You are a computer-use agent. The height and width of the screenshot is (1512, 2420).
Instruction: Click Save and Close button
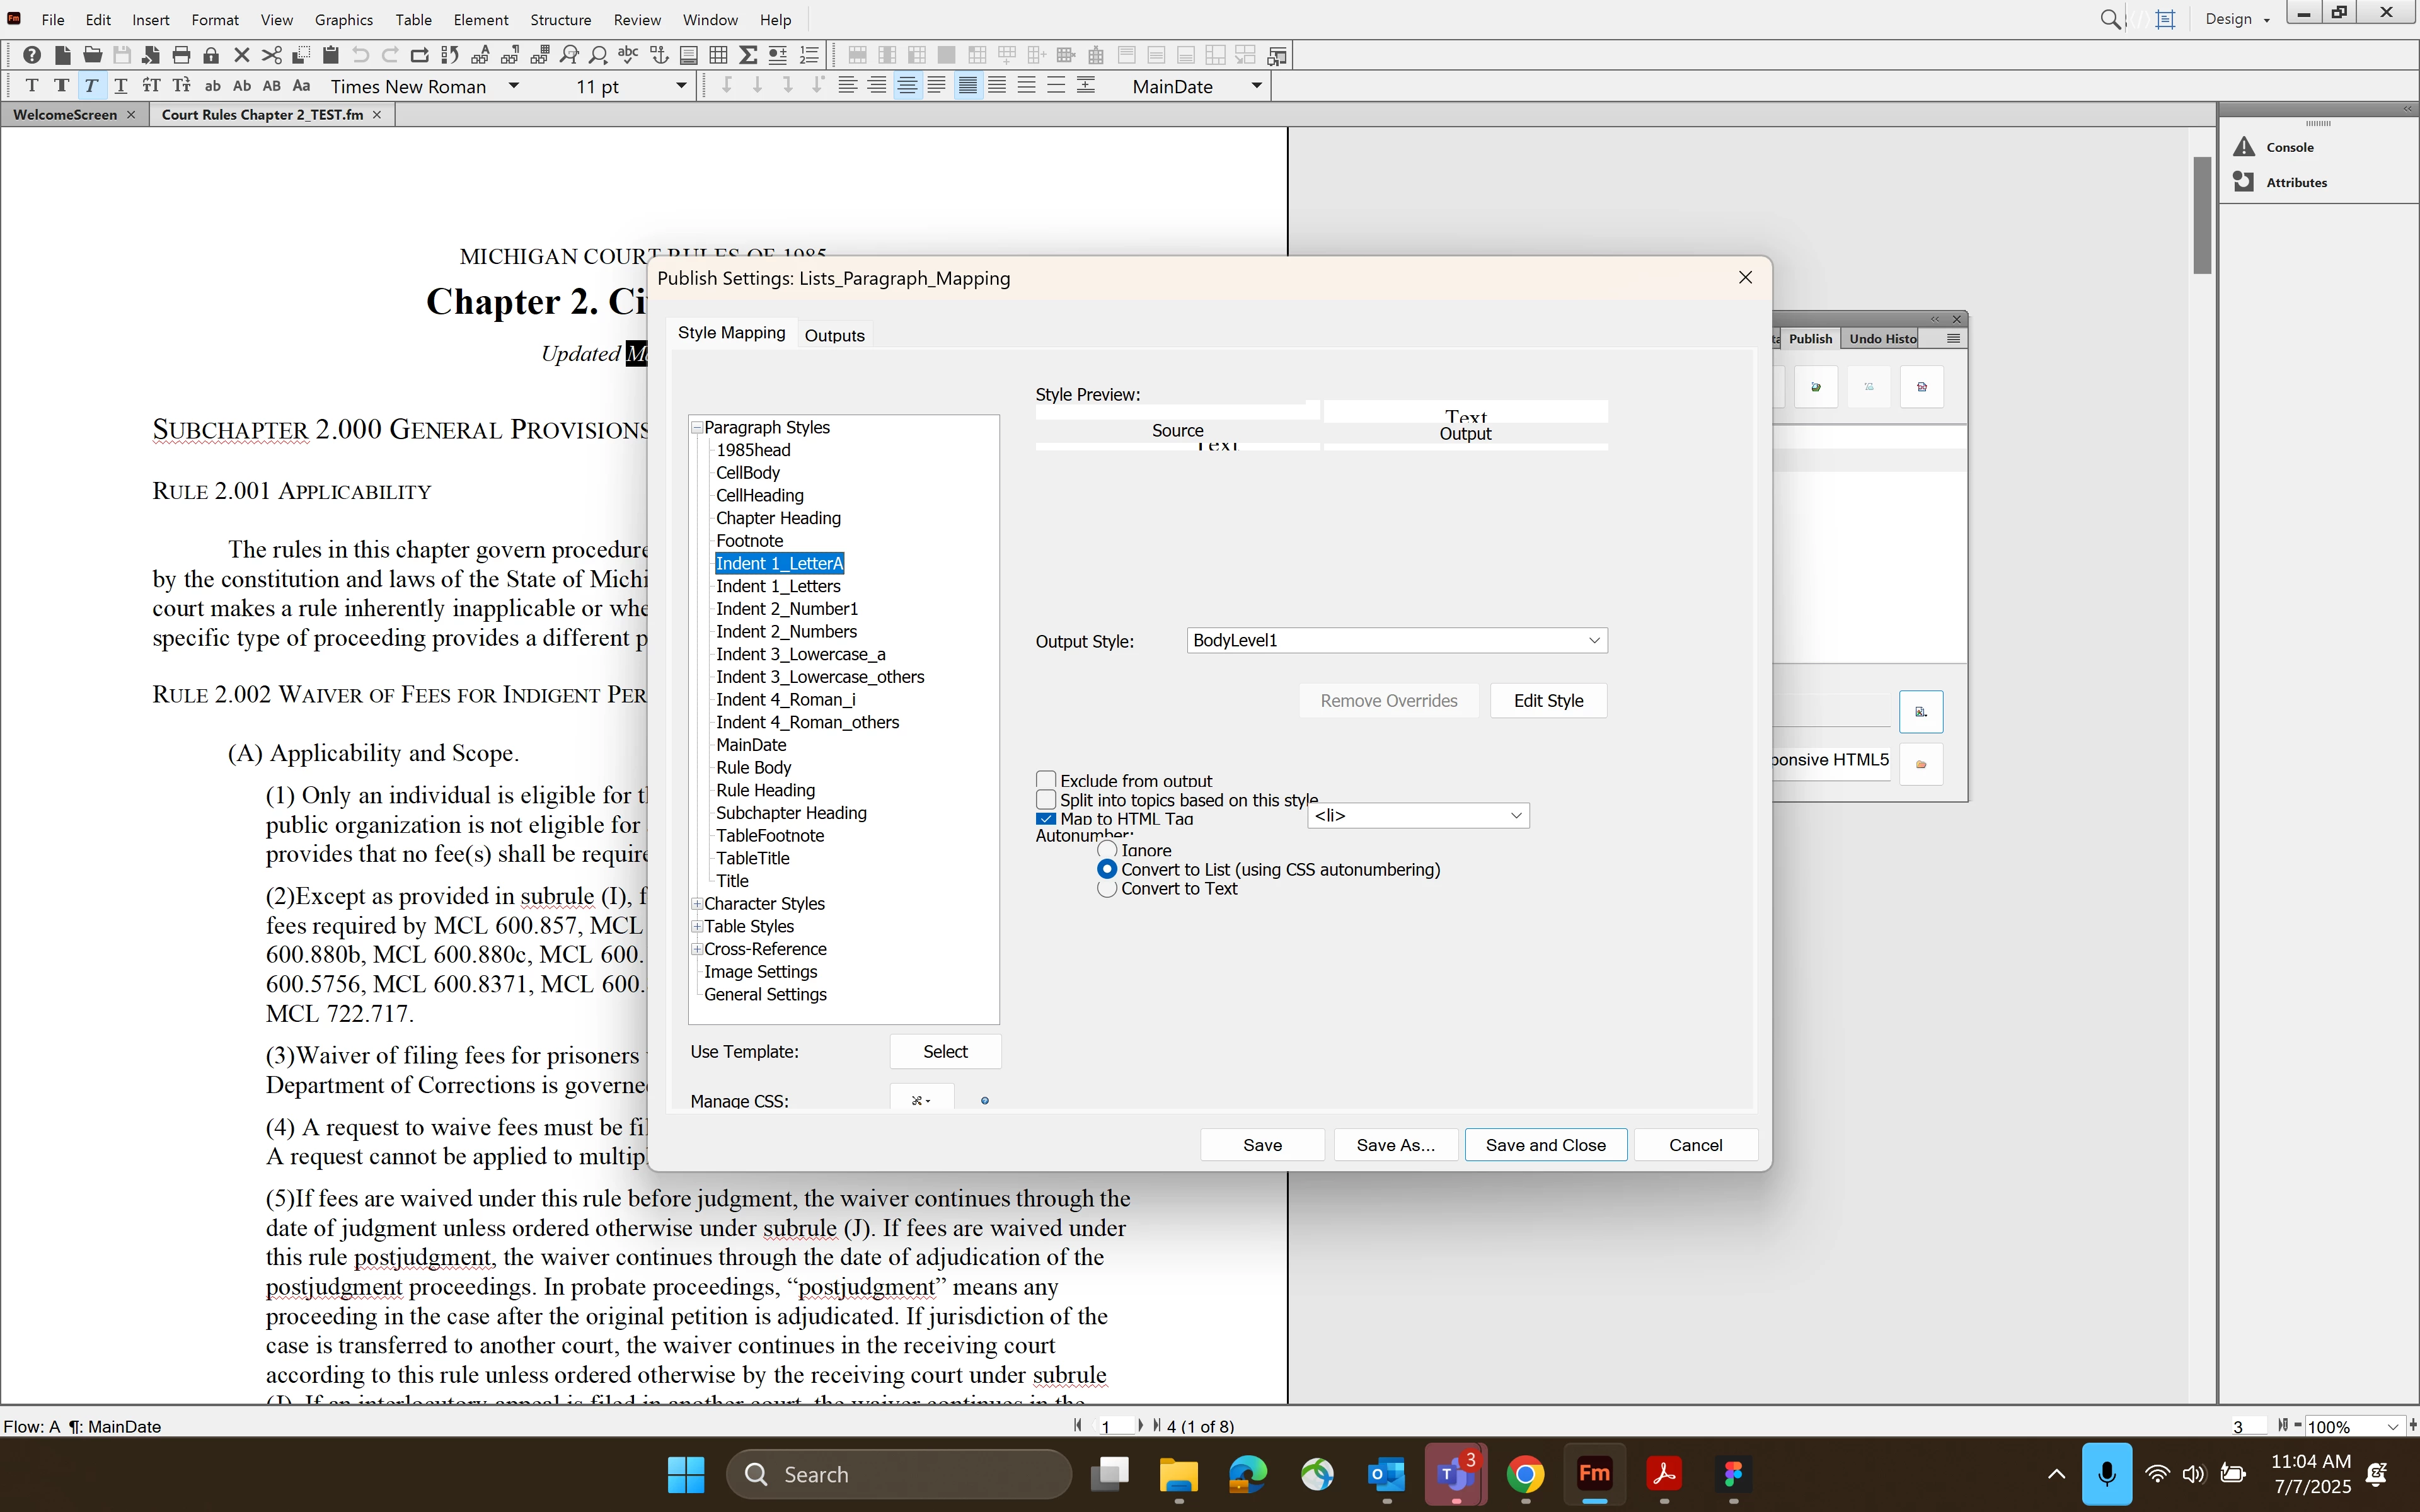point(1545,1145)
